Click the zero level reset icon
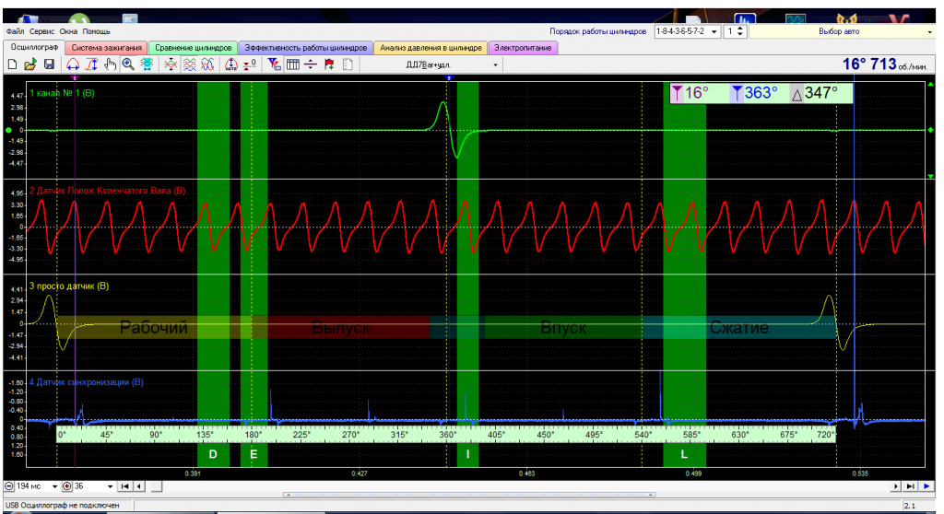This screenshot has width=944, height=514. [250, 64]
